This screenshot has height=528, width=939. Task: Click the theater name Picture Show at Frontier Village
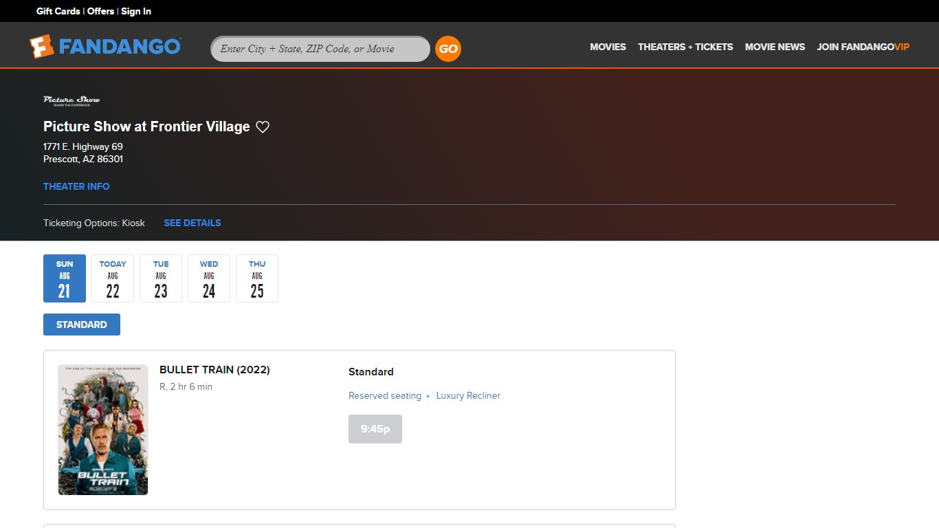146,126
